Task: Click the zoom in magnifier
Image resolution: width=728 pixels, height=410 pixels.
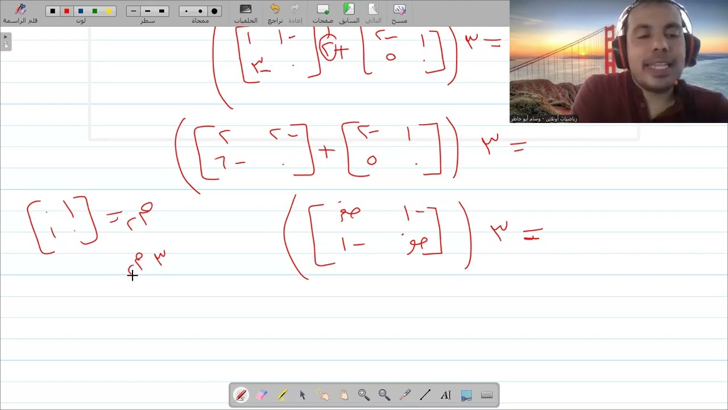Action: coord(364,395)
